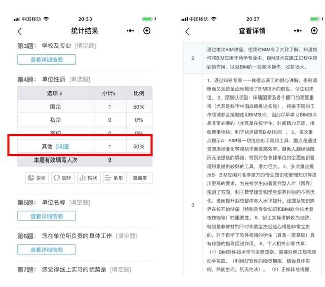The height and width of the screenshot is (287, 325).
Task: Click 查看详细信息 under 第3题 学校及专业
Action: click(46, 59)
